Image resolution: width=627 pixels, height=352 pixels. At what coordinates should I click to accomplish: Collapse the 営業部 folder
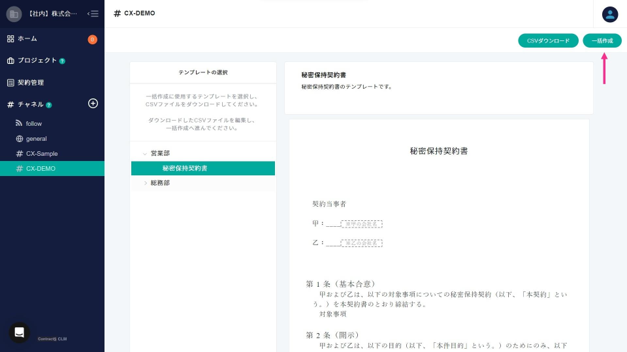[145, 154]
